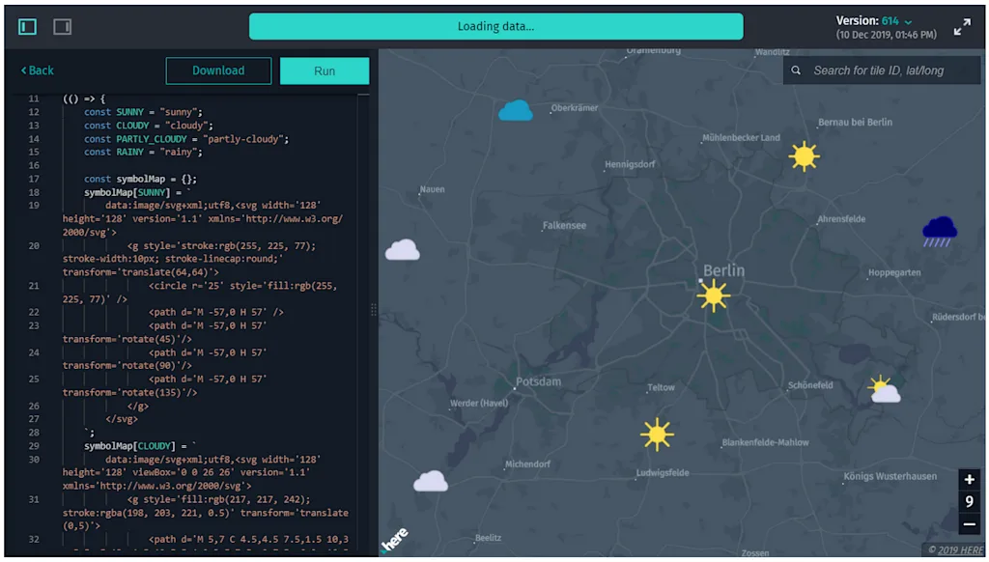
Task: Click code line const RAINY
Action: [143, 152]
